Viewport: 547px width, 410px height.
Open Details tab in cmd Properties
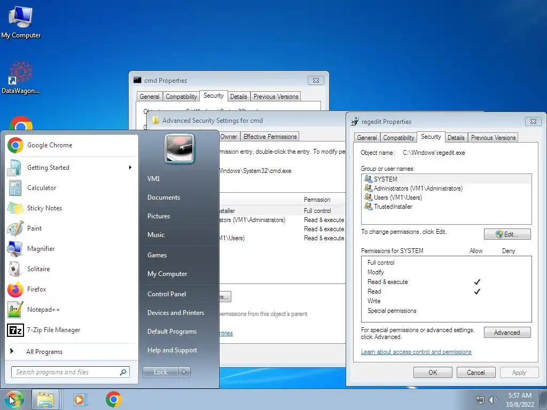[x=239, y=97]
